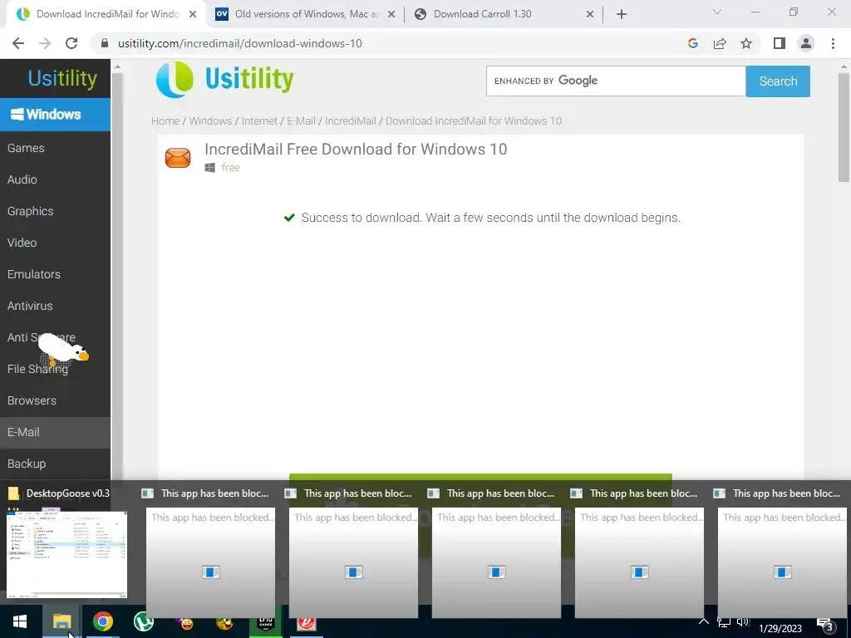Open the Chrome profile avatar
851x638 pixels.
coord(806,43)
